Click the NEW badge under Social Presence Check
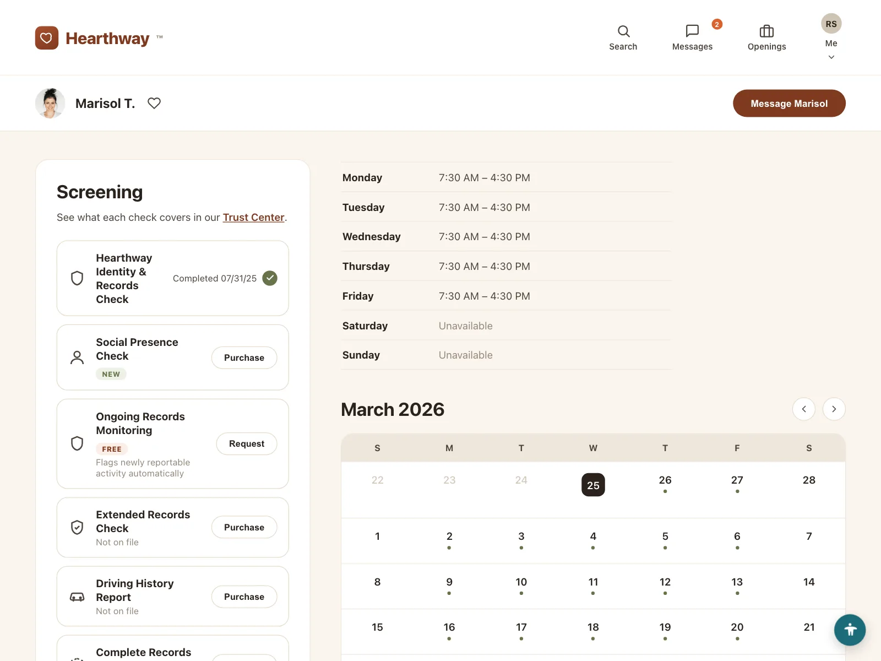 click(111, 374)
